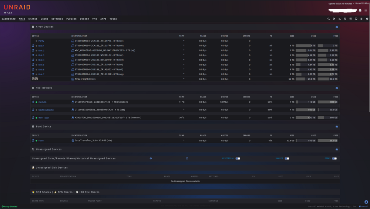Viewport: 370px width, 209px height.
Task: Toggle the Disks switch
Action: point(334,158)
